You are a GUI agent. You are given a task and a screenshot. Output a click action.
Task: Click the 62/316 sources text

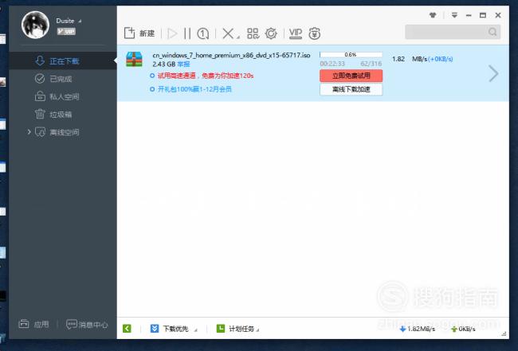click(371, 64)
